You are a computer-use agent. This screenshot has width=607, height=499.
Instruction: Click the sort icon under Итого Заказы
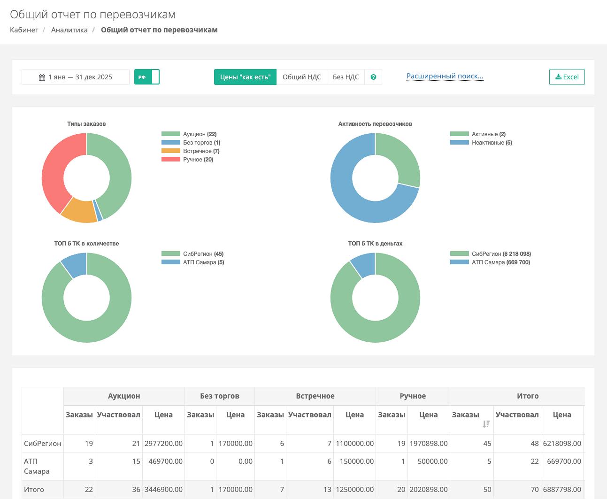[486, 424]
